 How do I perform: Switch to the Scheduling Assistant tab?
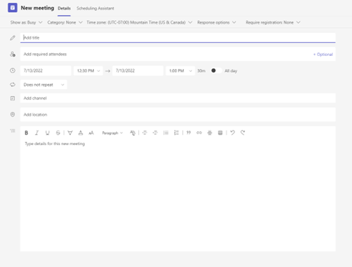(x=95, y=9)
